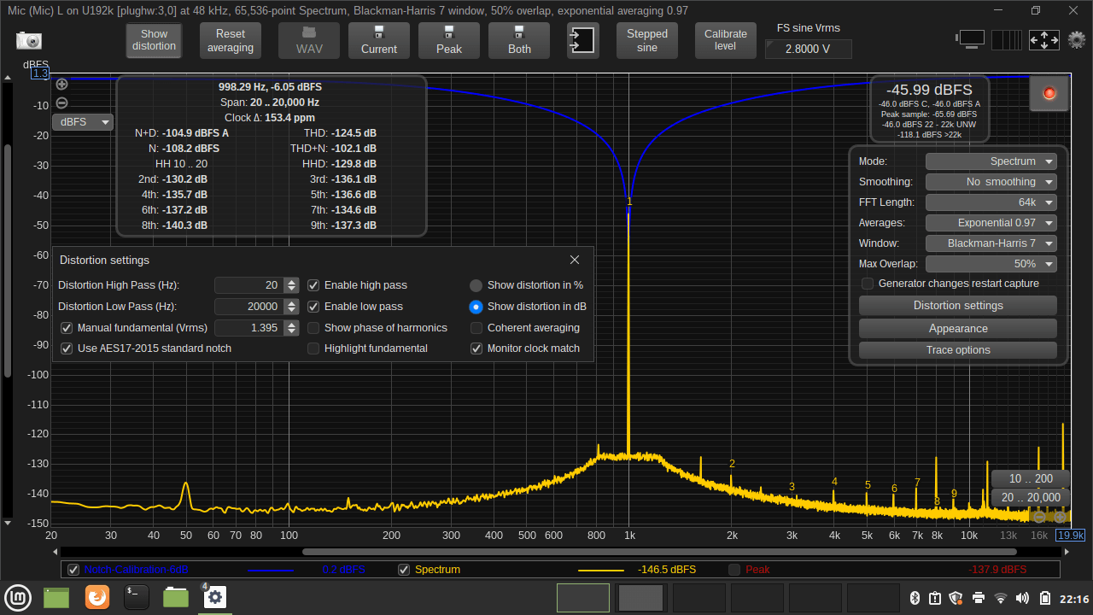Viewport: 1093px width, 615px height.
Task: Enable Show phase of harmonics
Action: [313, 328]
